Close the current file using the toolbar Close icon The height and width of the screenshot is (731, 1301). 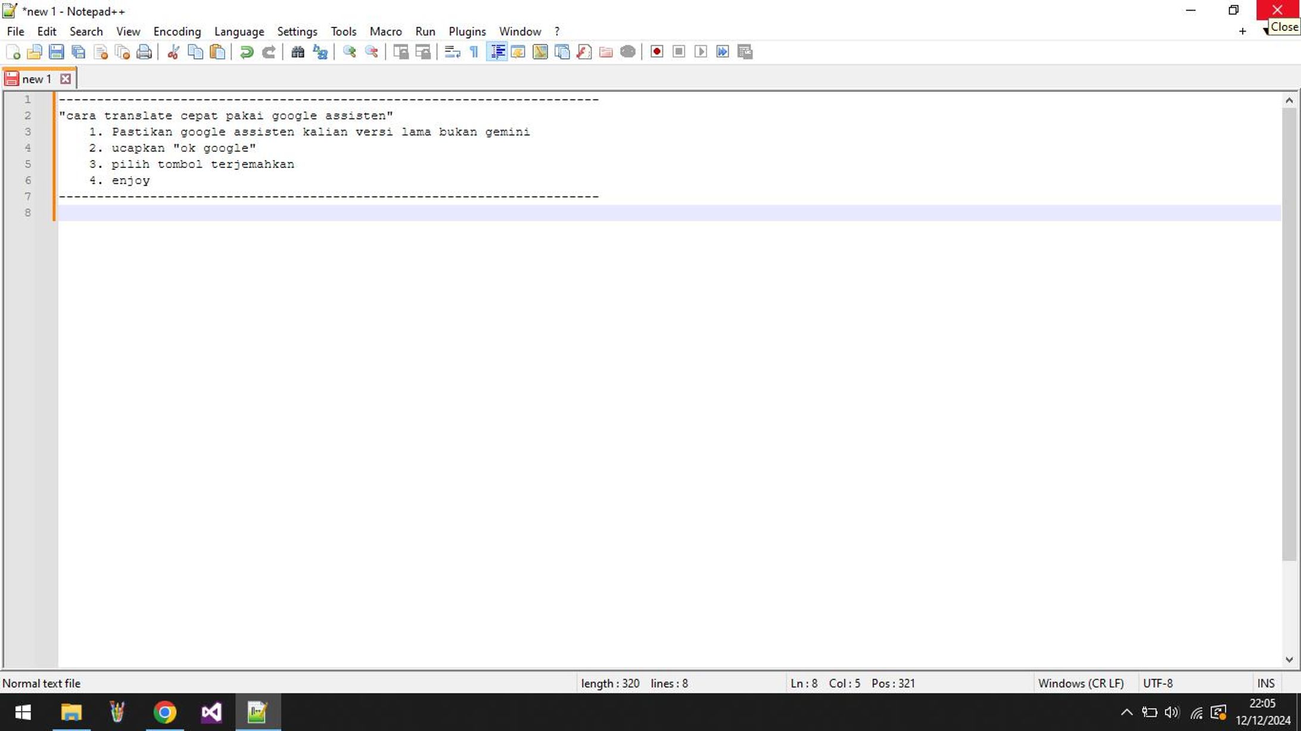point(101,52)
